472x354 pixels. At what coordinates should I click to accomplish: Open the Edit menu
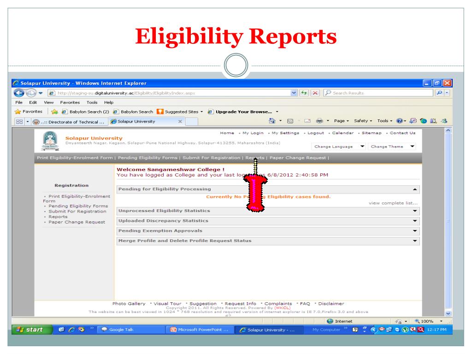(33, 102)
